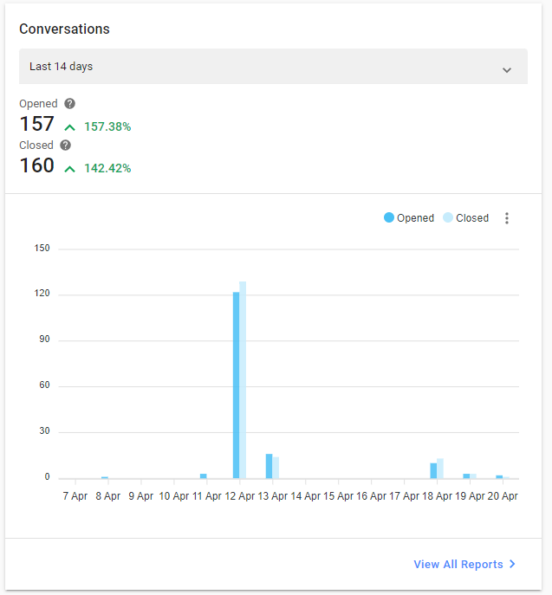The width and height of the screenshot is (552, 595).
Task: Click the 13 Apr Opened bar
Action: (269, 466)
